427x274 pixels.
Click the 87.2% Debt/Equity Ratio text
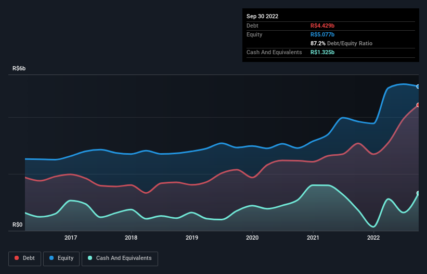[341, 43]
